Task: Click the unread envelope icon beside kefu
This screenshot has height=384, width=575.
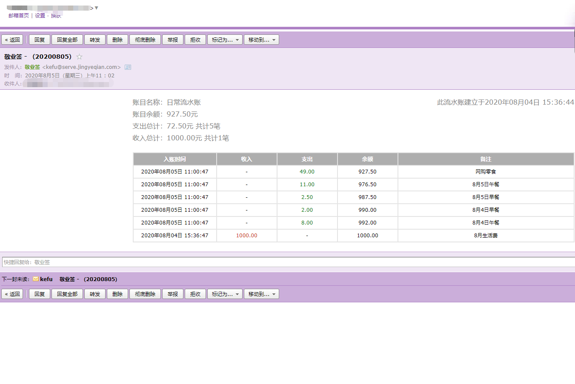Action: tap(36, 279)
